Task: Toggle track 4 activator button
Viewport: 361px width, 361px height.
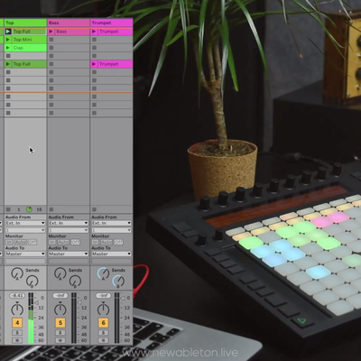Action: click(x=17, y=323)
